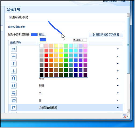Open dropdown for the left arrow gesture row
This screenshot has height=128, width=135.
[118, 56]
